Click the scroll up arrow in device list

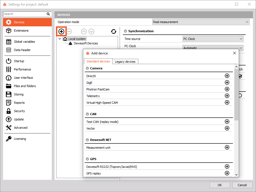click(x=236, y=67)
